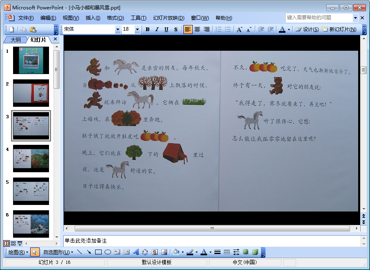Click the Paste clipboard icon
The width and height of the screenshot is (370, 270).
33,29
